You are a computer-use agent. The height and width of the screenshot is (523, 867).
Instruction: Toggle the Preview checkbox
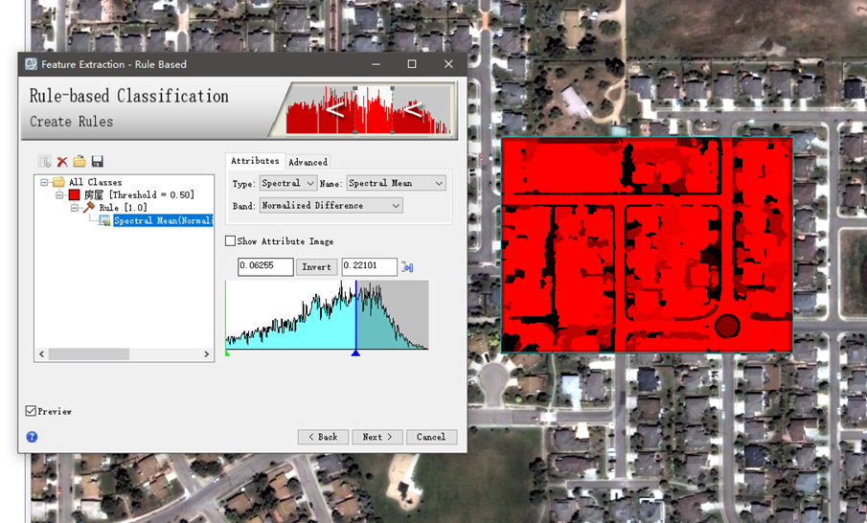click(31, 411)
